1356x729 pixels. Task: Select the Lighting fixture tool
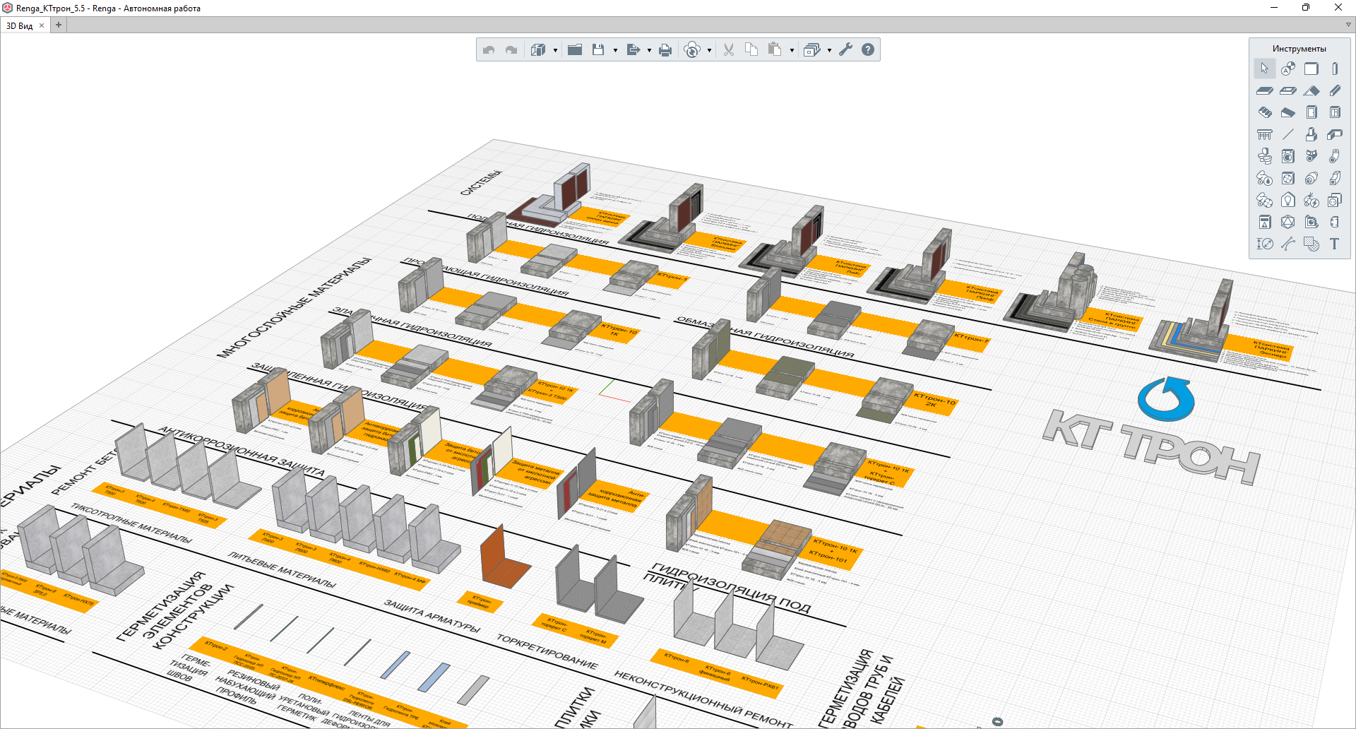(1288, 200)
